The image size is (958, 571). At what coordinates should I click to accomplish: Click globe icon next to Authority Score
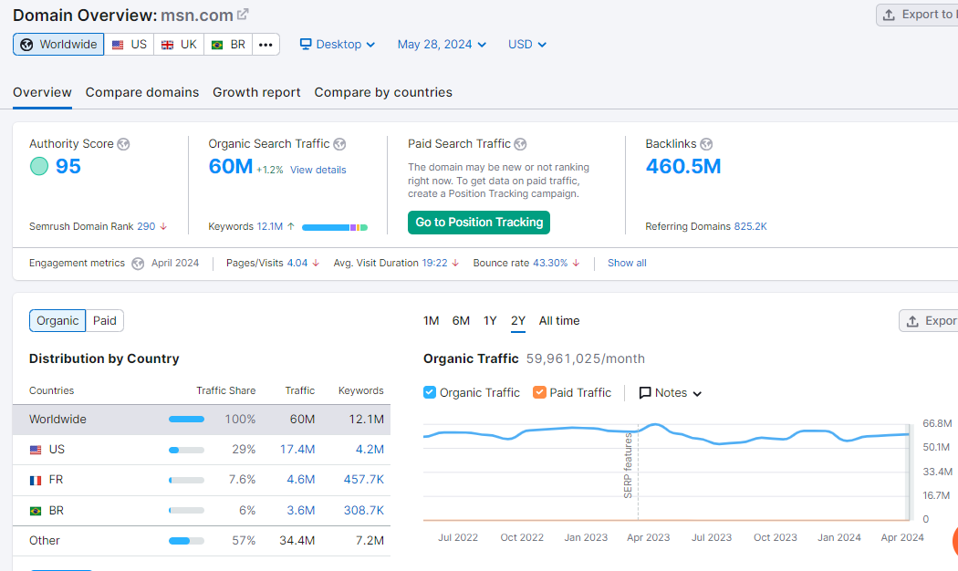[123, 144]
